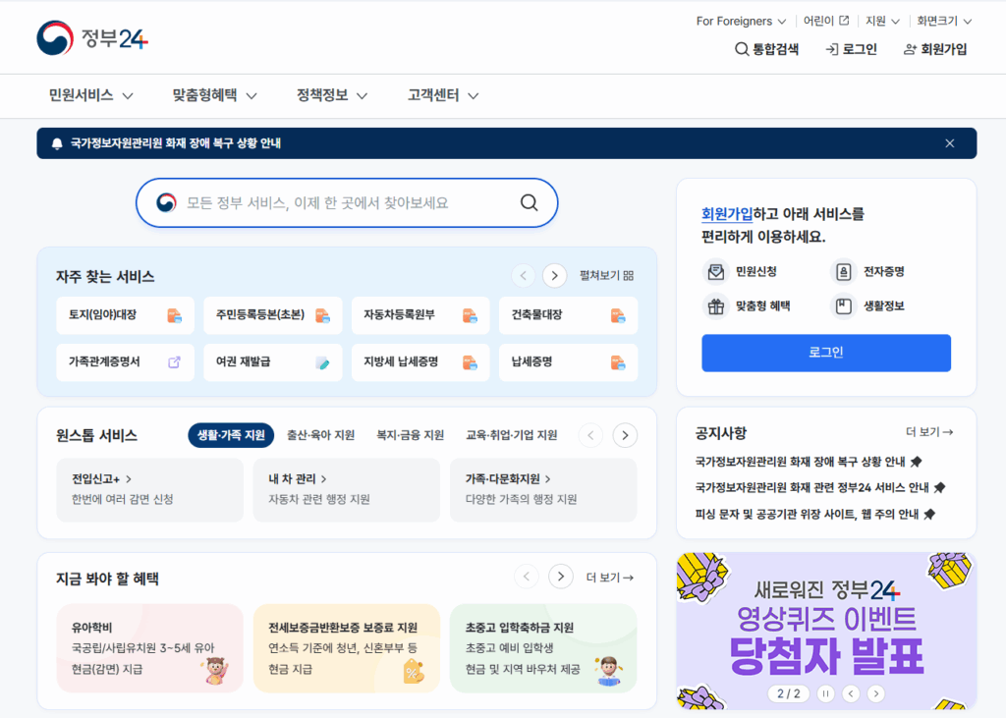The height and width of the screenshot is (718, 1006).
Task: Click 회원가입 link in login card
Action: 727,214
